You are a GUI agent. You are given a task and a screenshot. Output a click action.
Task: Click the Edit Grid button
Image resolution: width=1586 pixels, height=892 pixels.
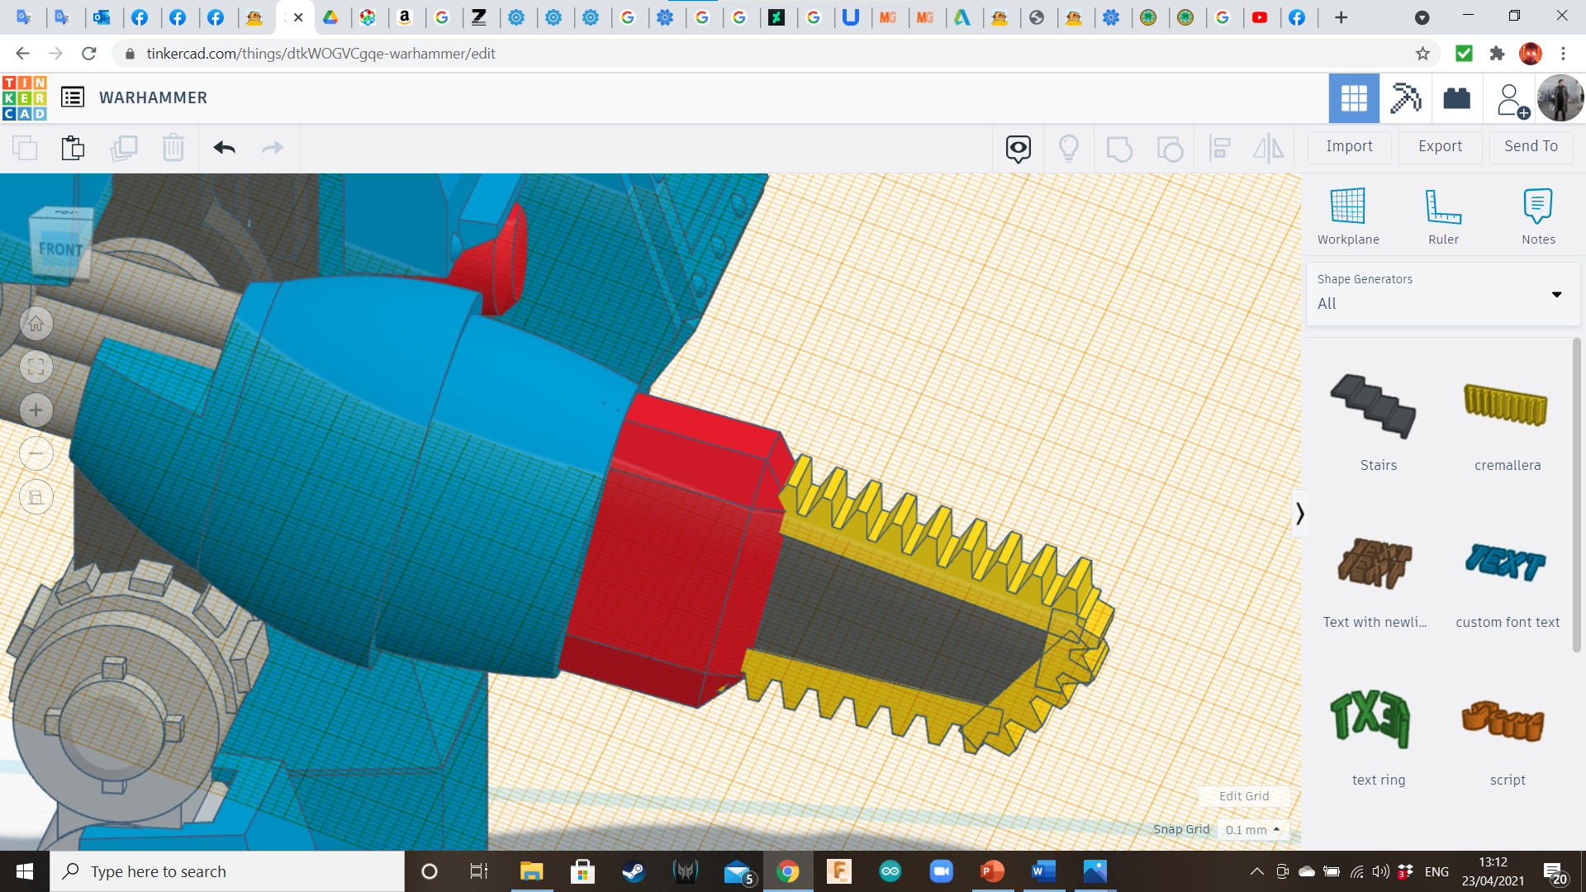point(1244,796)
